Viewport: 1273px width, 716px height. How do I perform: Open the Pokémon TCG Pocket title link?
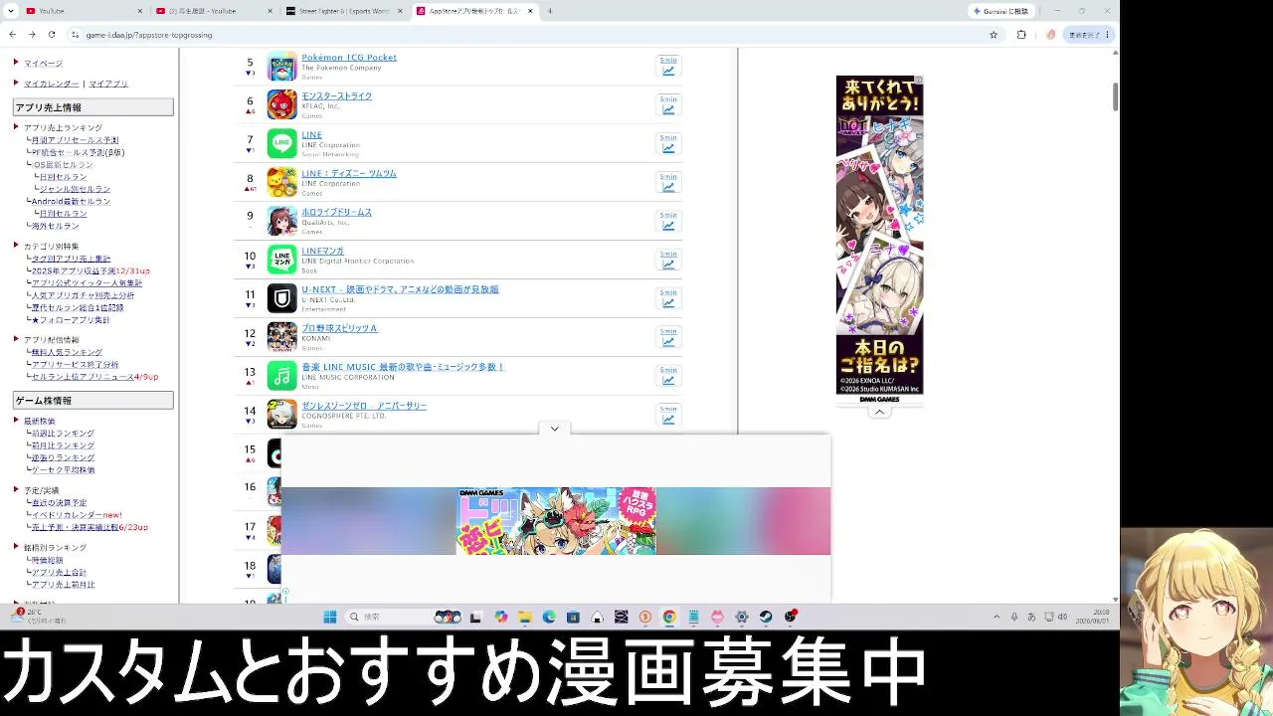[349, 57]
